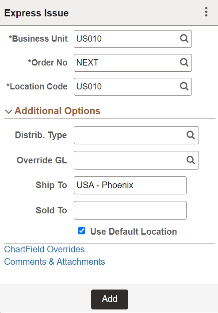Click the Use Default Location label
Viewport: 218px width, 313px height.
click(134, 232)
